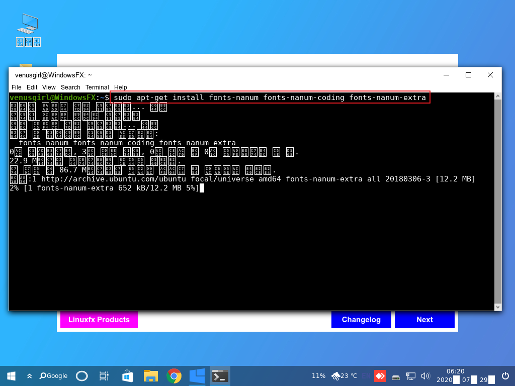This screenshot has height=386, width=515.
Task: Open the Terminal menu
Action: pos(97,87)
